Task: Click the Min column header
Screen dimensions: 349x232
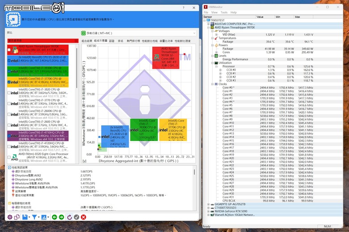Action: [284, 17]
